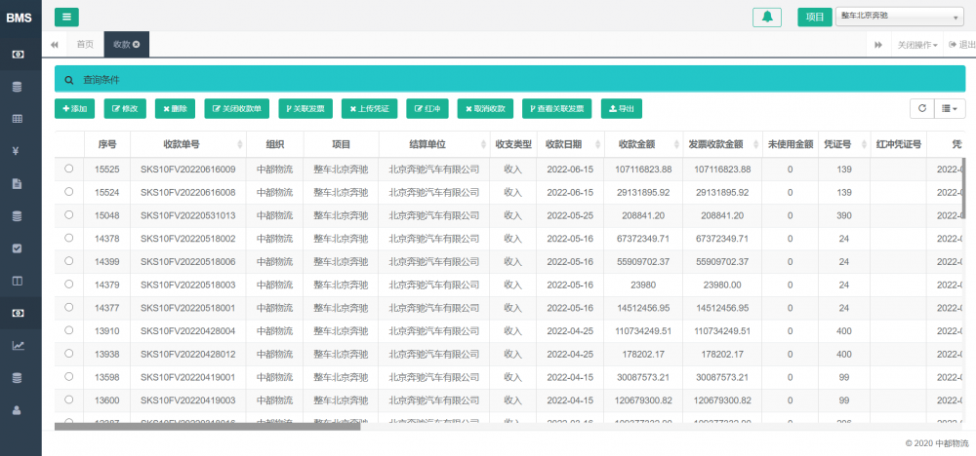The image size is (976, 456).
Task: Select radio for row 13598
Action: pos(69,376)
